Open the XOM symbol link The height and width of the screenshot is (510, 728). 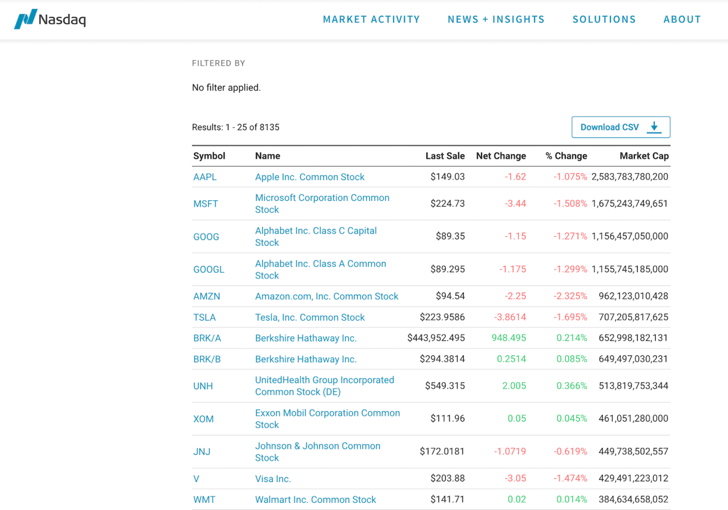click(203, 419)
